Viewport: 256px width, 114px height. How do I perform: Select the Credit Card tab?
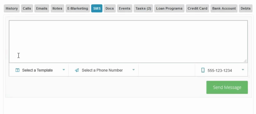tap(197, 8)
